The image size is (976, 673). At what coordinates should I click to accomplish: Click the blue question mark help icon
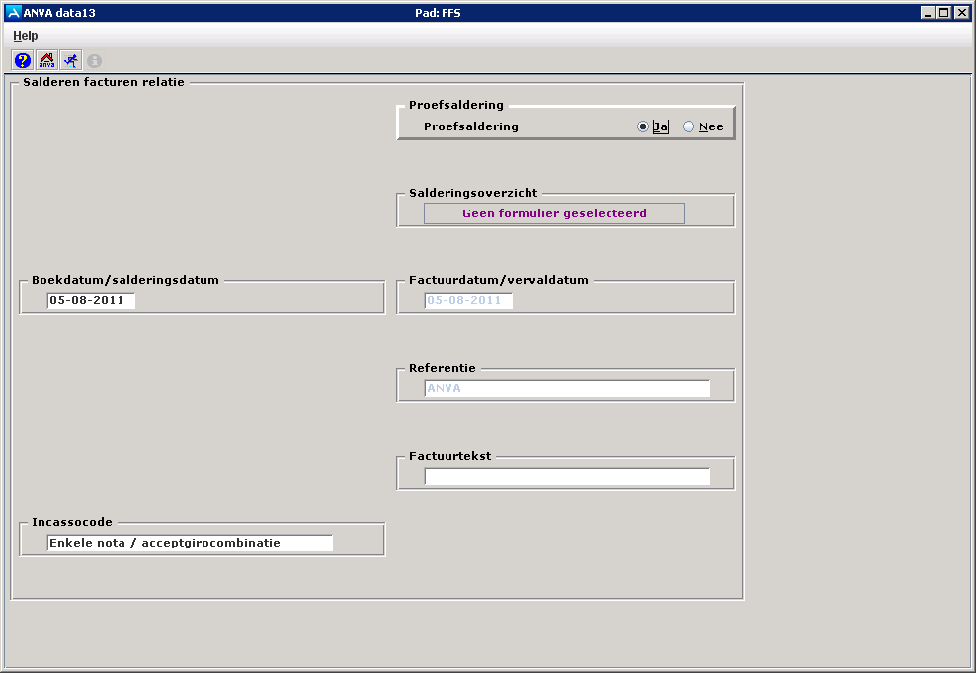[x=23, y=60]
